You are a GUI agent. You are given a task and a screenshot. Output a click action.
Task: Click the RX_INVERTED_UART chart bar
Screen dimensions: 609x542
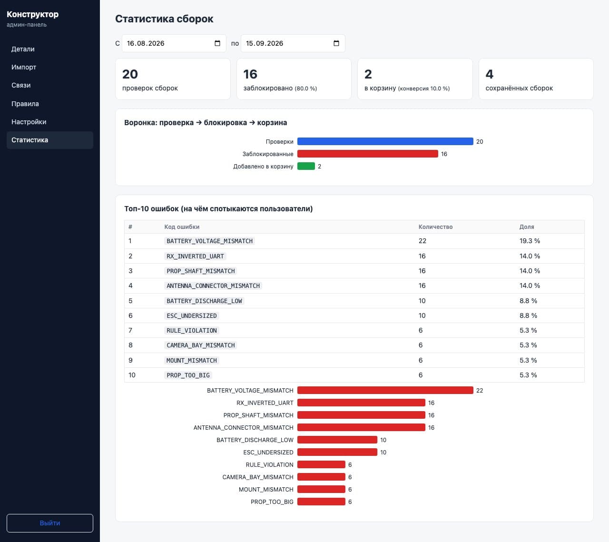pyautogui.click(x=361, y=403)
